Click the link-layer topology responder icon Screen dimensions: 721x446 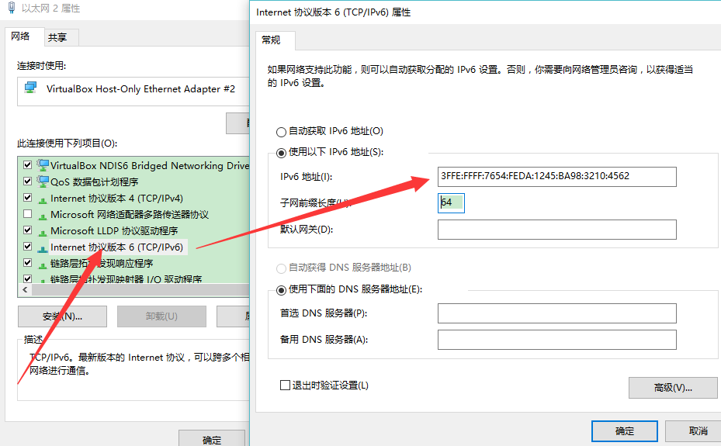[43, 264]
